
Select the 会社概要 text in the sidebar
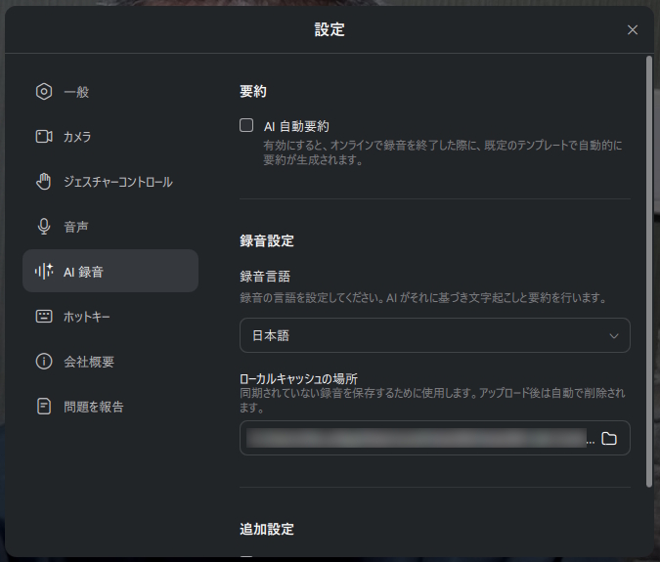(x=89, y=362)
